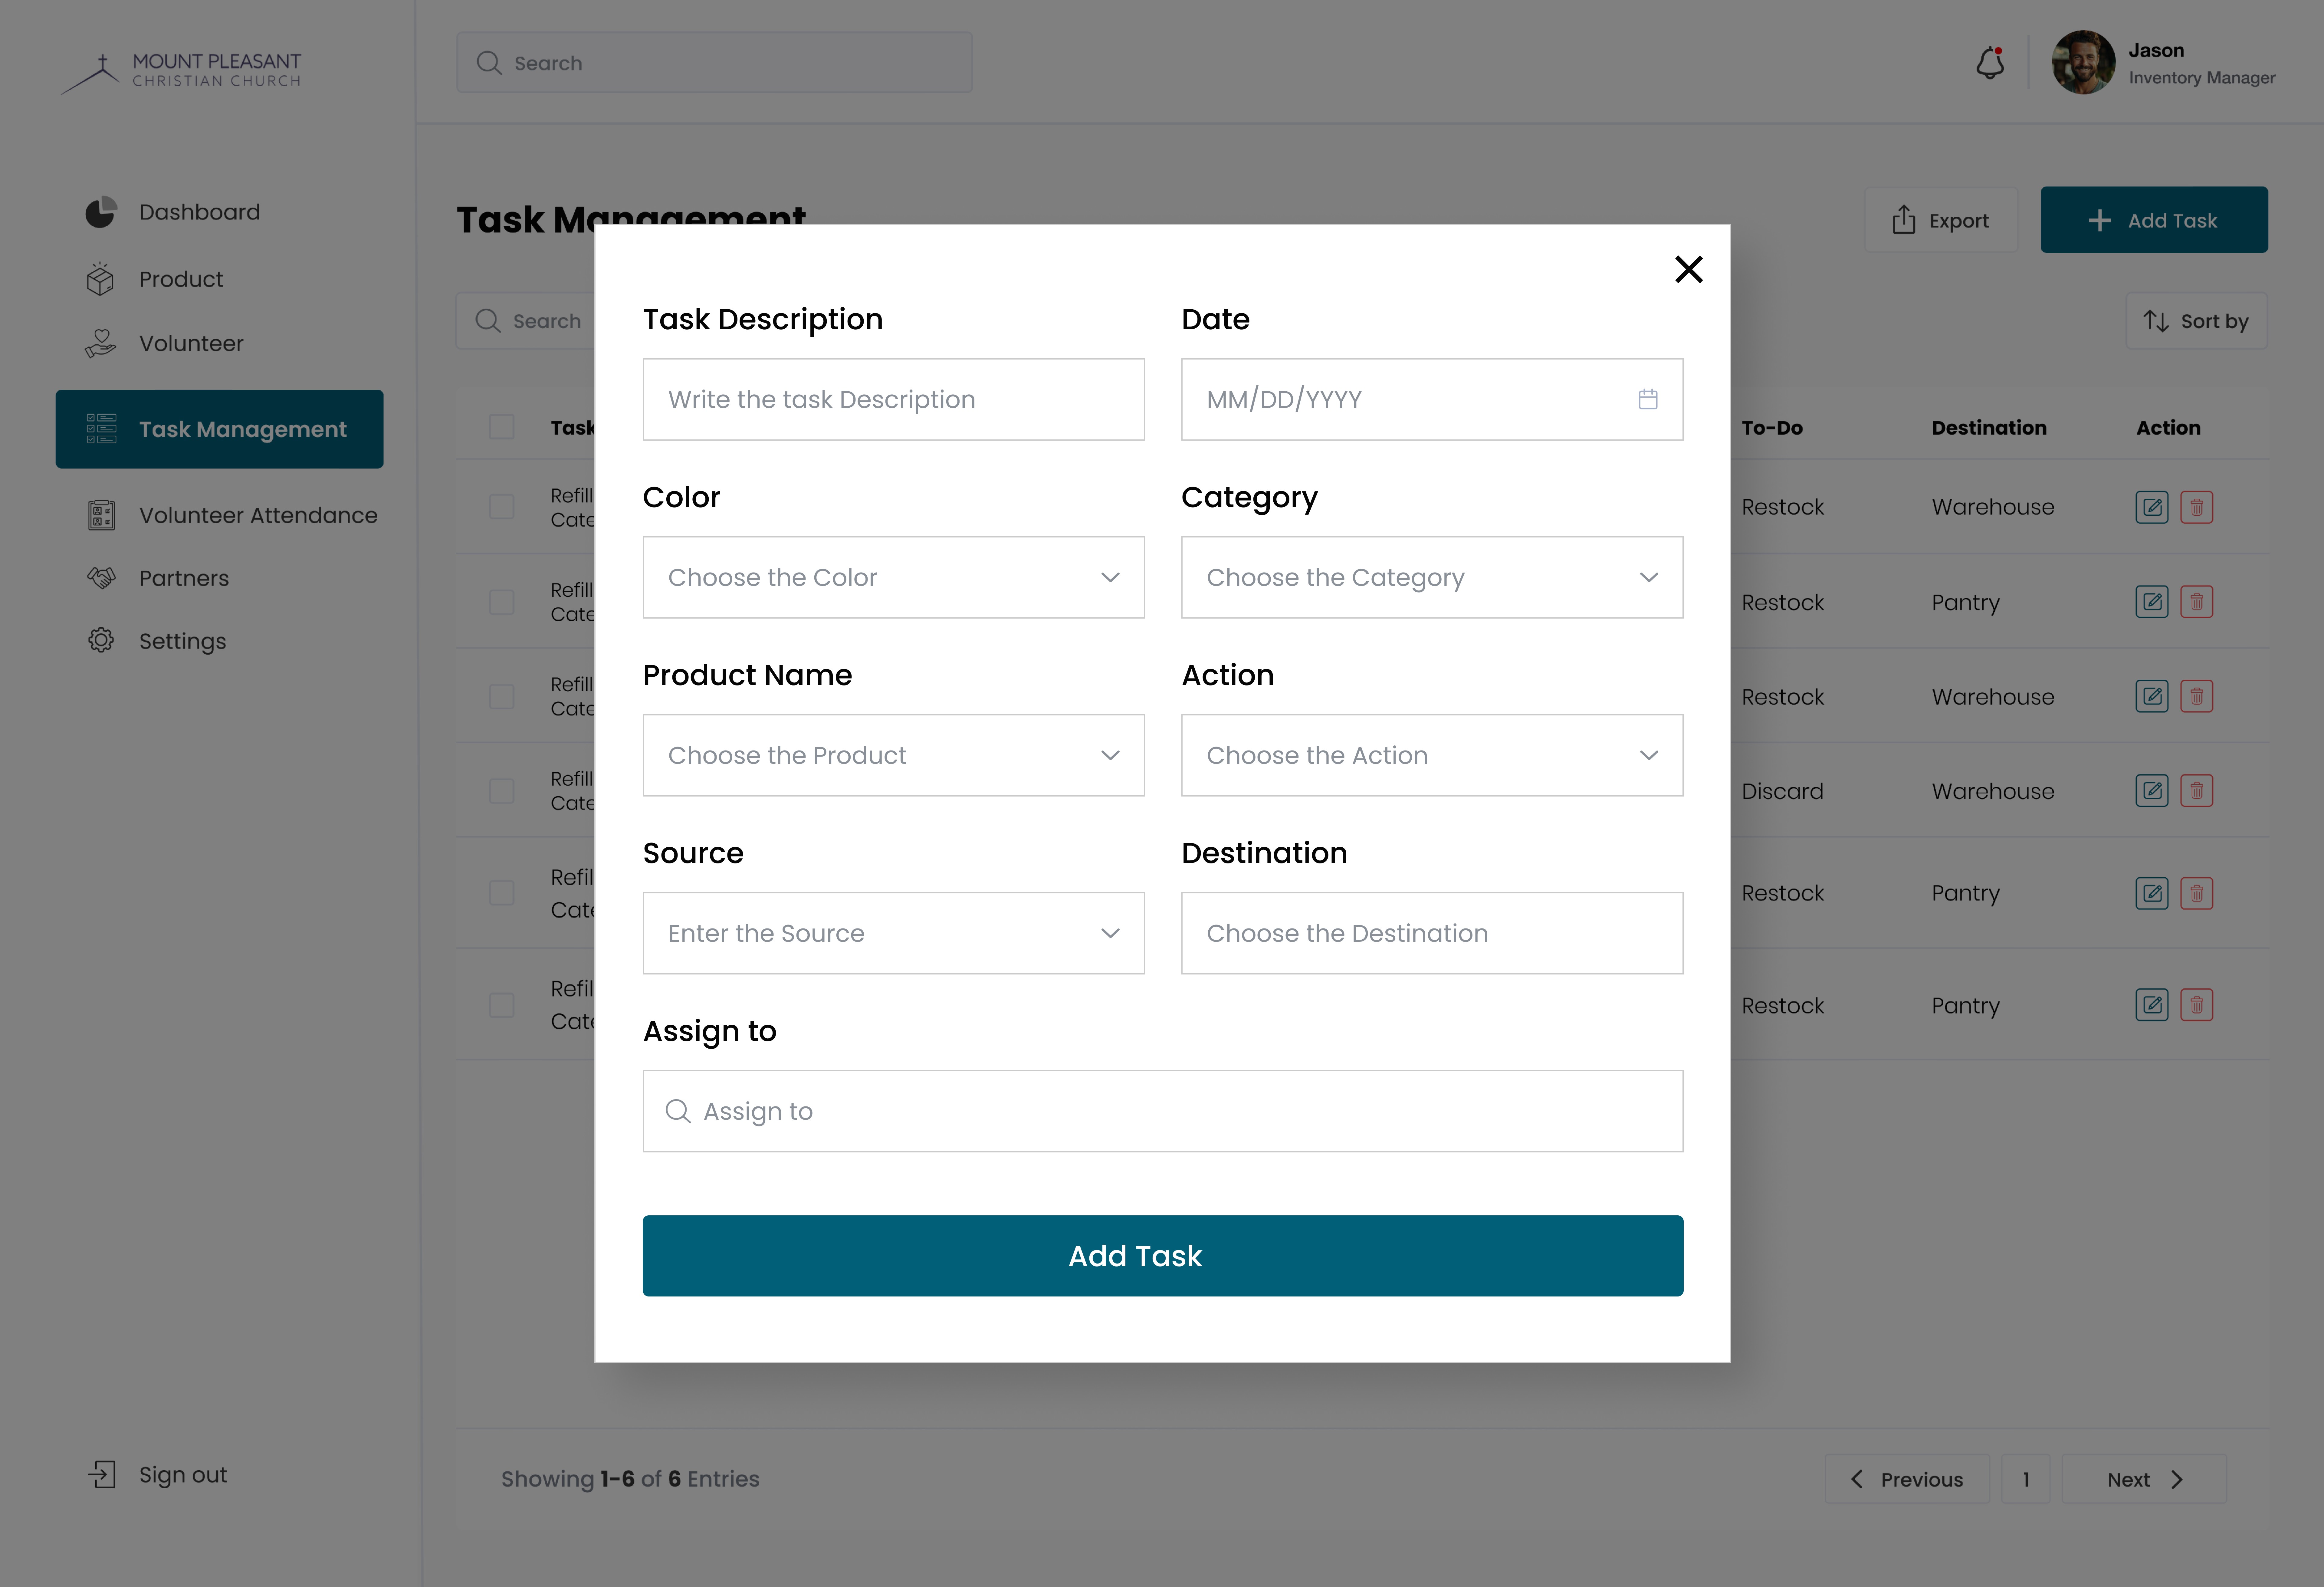Toggle the select-all header checkbox
2324x1587 pixels.
coord(502,427)
